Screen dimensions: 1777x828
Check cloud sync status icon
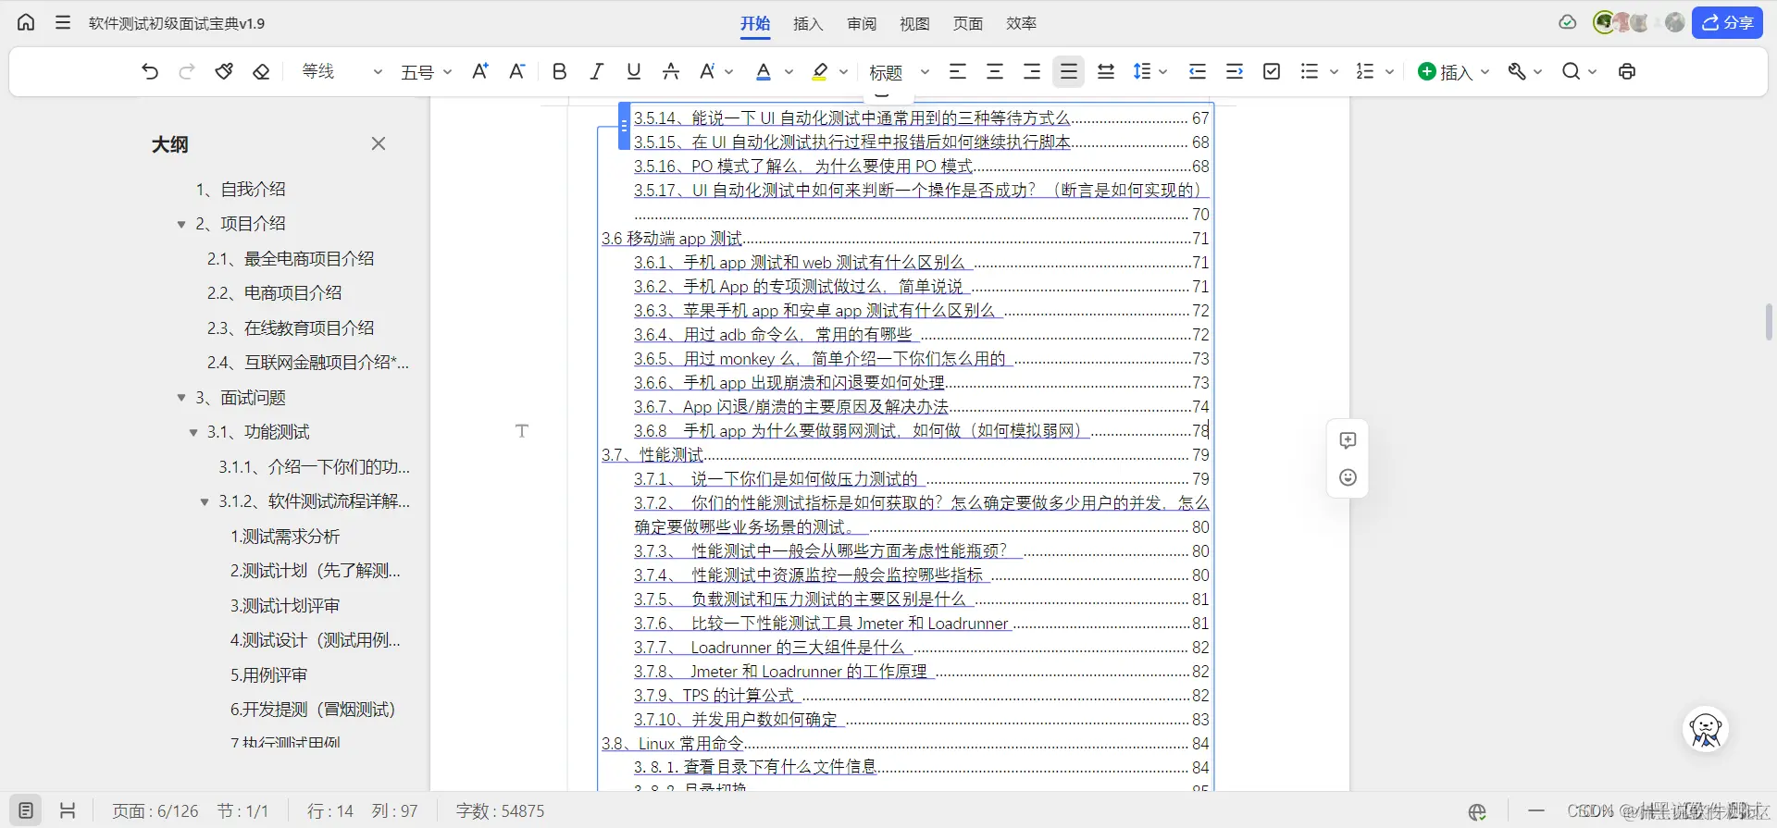pos(1567,22)
